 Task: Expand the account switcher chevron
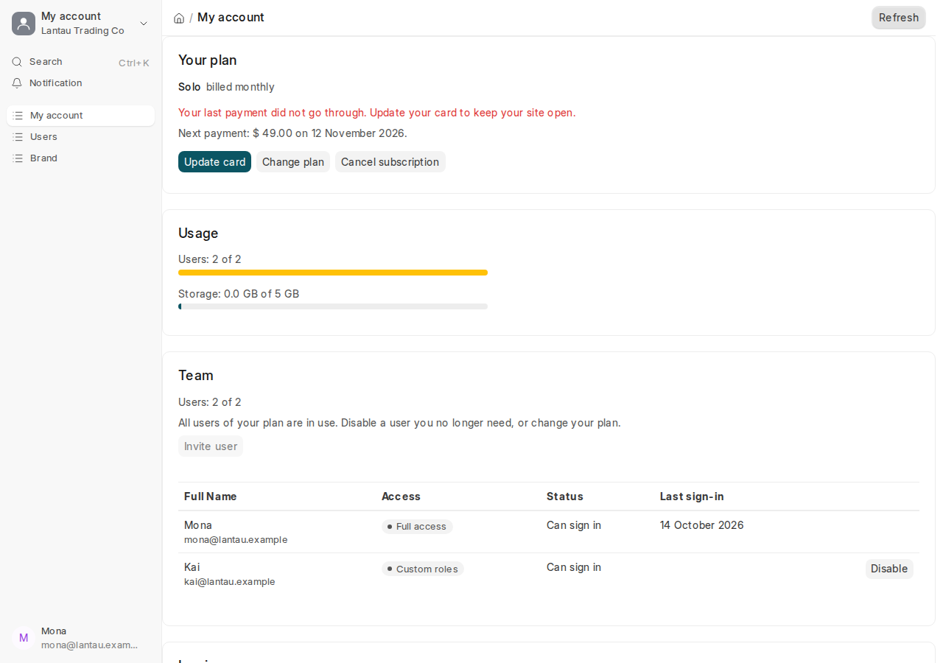tap(144, 24)
